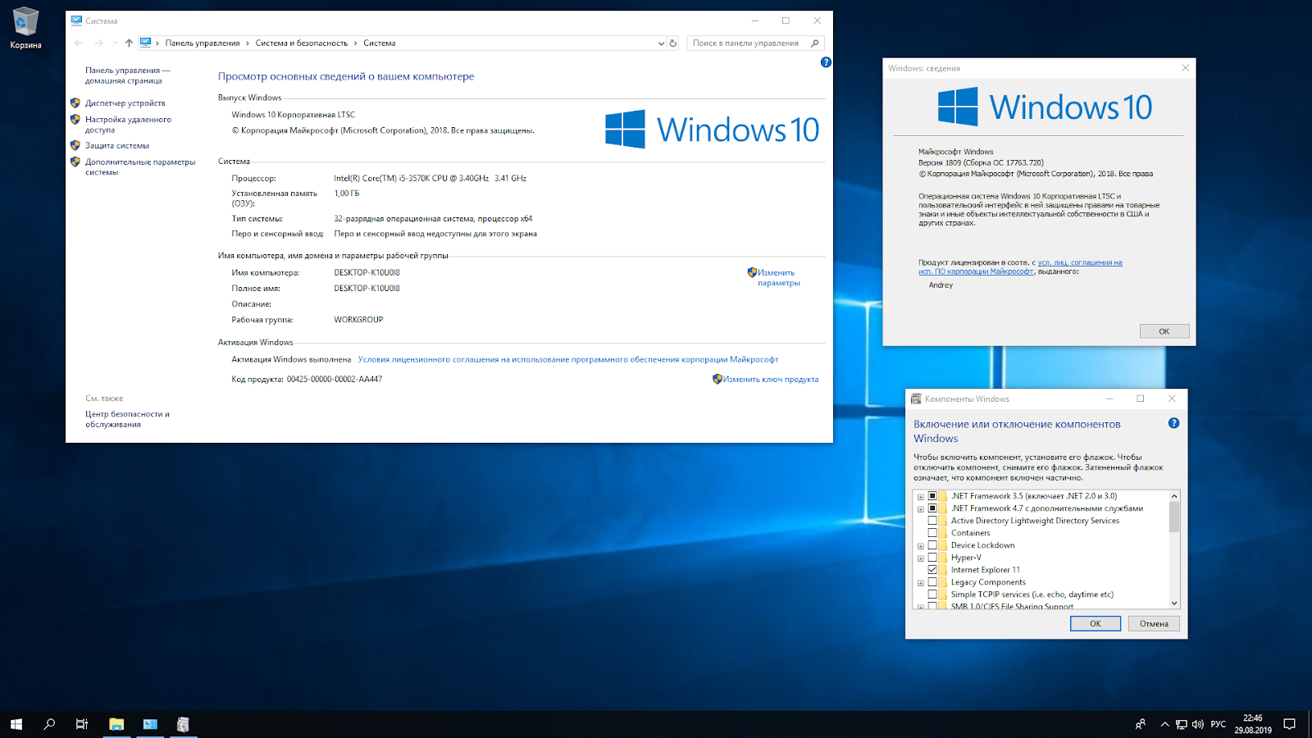Click the shield icon beside Изменить ключ продукта
This screenshot has width=1312, height=738.
pos(717,379)
